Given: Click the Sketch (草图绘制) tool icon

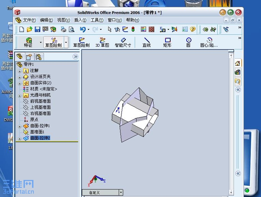Looking at the screenshot, I should pyautogui.click(x=82, y=42).
